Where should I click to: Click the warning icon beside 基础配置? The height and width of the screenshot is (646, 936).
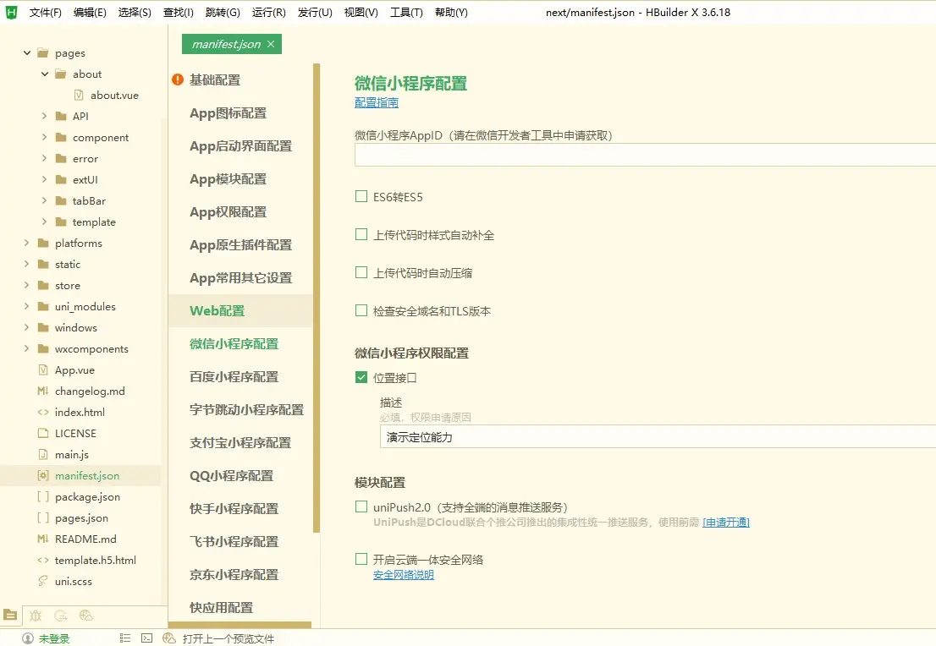point(178,79)
